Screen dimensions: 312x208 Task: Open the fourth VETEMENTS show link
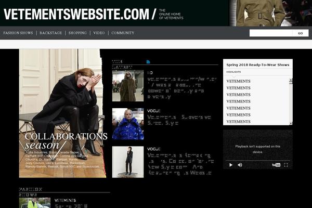pyautogui.click(x=238, y=101)
